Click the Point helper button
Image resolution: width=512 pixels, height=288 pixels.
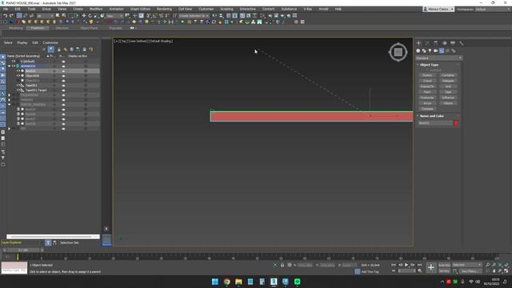(x=427, y=92)
